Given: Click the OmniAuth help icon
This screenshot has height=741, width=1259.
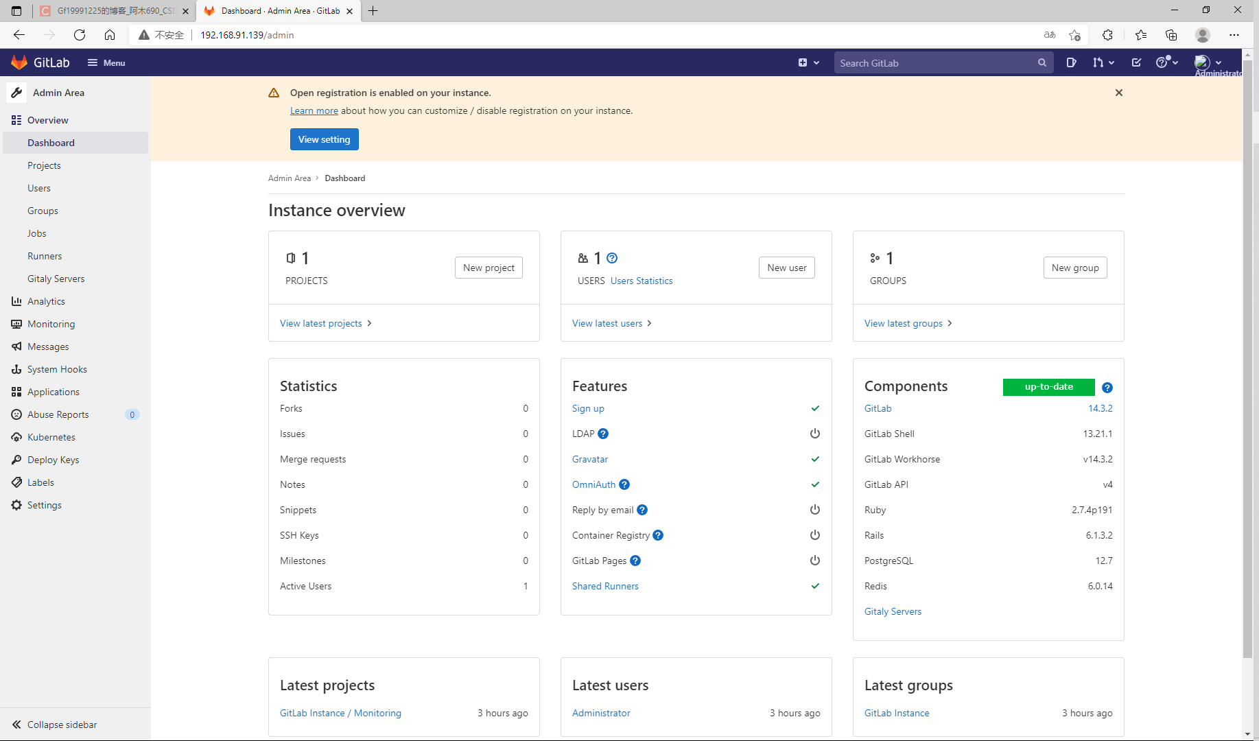Looking at the screenshot, I should click(624, 484).
